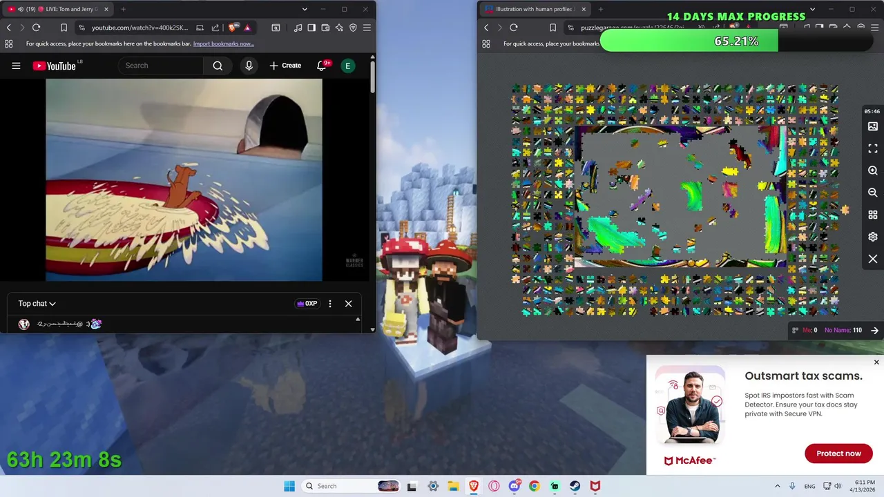Image resolution: width=884 pixels, height=497 pixels.
Task: Zoom out of the puzzle
Action: click(873, 193)
